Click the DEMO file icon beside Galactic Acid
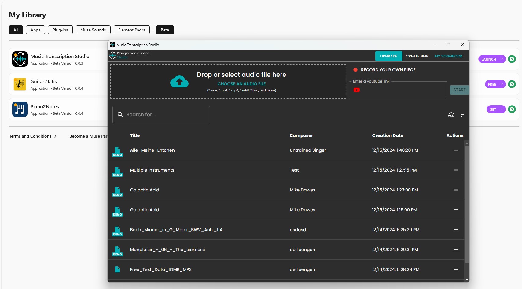Viewport: 522px width, 289px height. 118,191
